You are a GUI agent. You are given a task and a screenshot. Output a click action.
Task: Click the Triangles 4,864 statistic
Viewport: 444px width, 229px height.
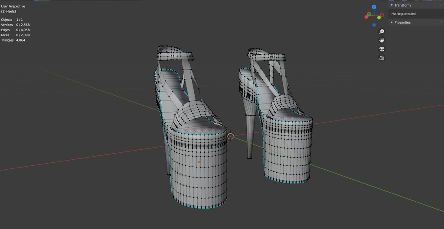tap(13, 40)
